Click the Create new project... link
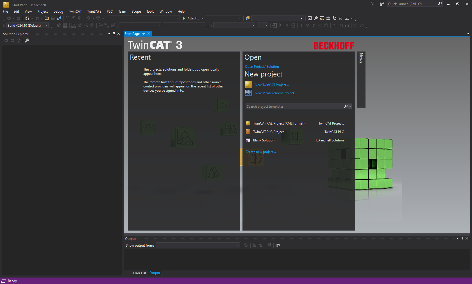Screen dimensions: 472x284 click(261, 152)
